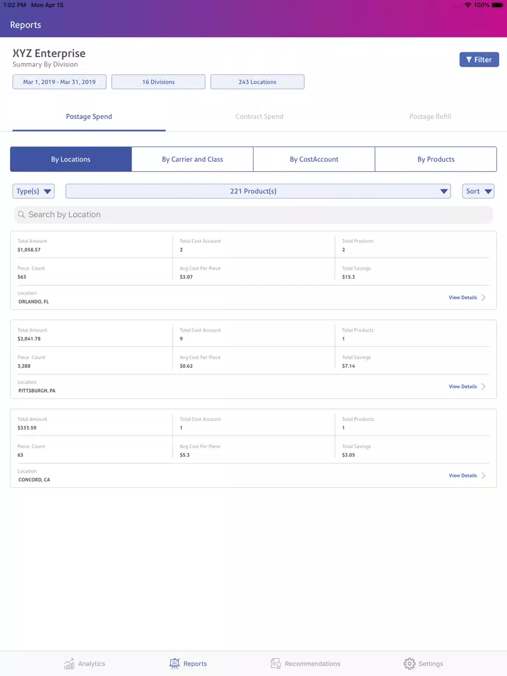Click the $333.59 total amount value
Screen dimensions: 507x676
tap(27, 428)
